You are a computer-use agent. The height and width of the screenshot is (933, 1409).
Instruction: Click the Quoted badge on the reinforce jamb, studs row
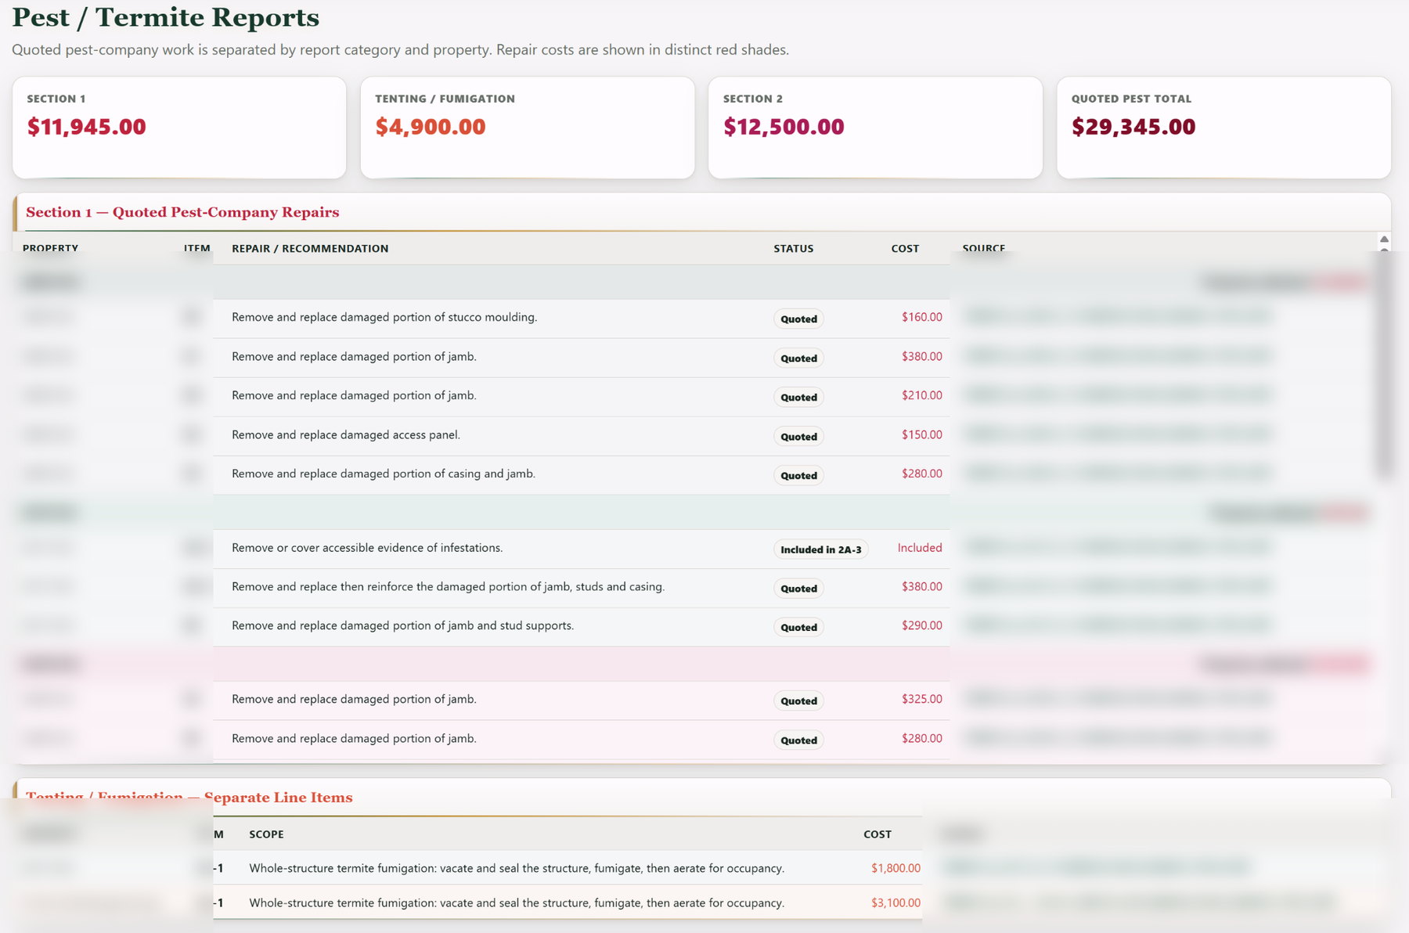pos(798,588)
